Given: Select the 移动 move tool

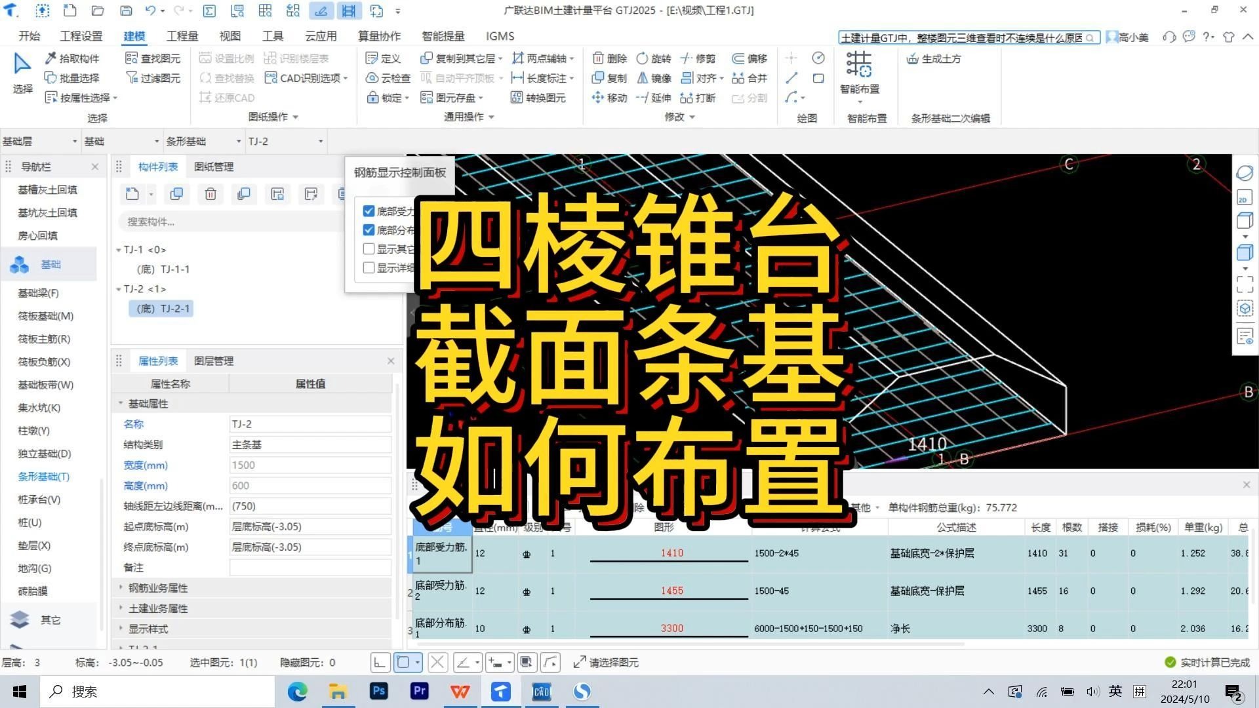Looking at the screenshot, I should click(609, 97).
